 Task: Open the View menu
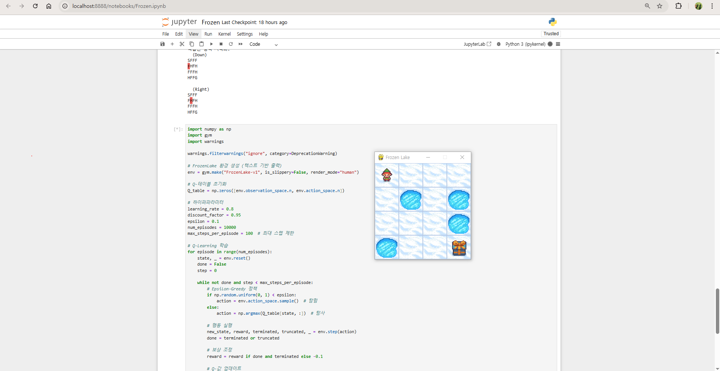(194, 34)
